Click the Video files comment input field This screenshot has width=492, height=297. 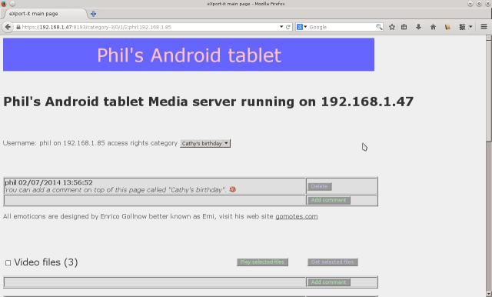(155, 282)
